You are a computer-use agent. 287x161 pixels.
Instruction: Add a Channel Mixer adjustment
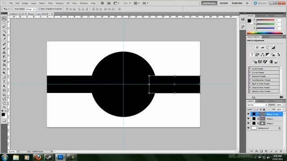(x=278, y=55)
